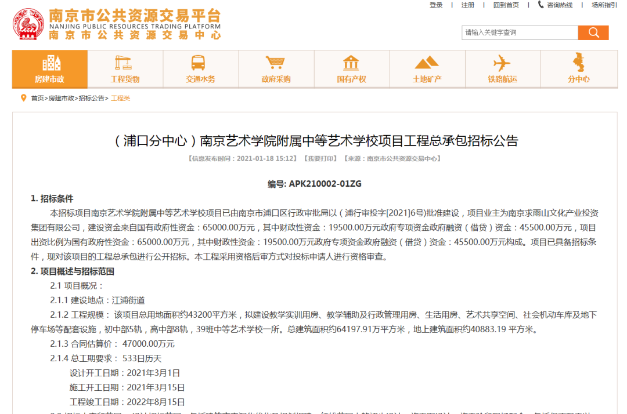Click the 来源：南京市公共资源交易中心 text
The width and height of the screenshot is (627, 414).
pos(392,158)
